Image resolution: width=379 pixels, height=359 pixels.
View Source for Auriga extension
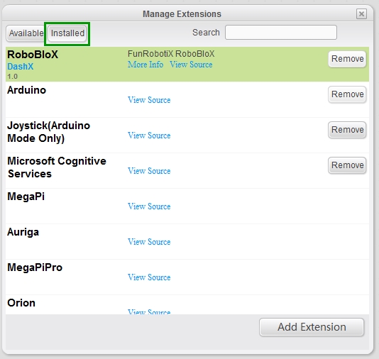point(149,242)
